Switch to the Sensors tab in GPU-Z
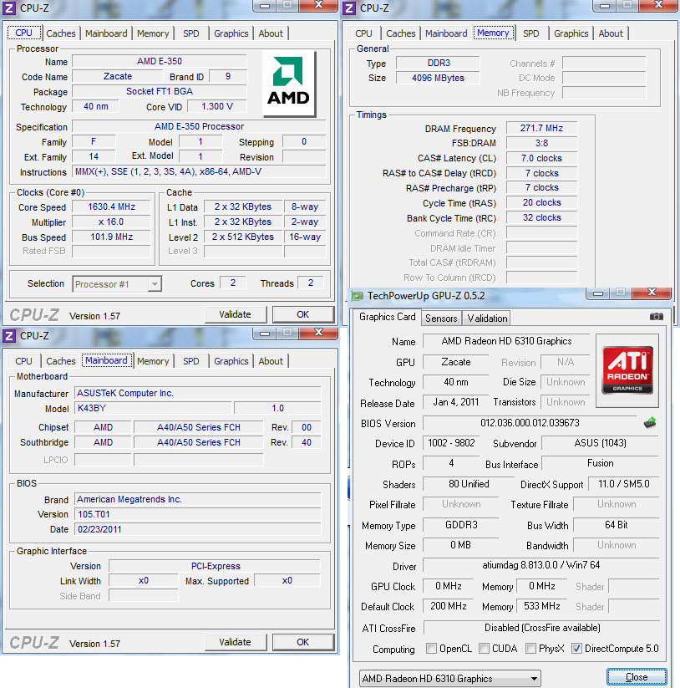680x688 pixels. click(441, 318)
